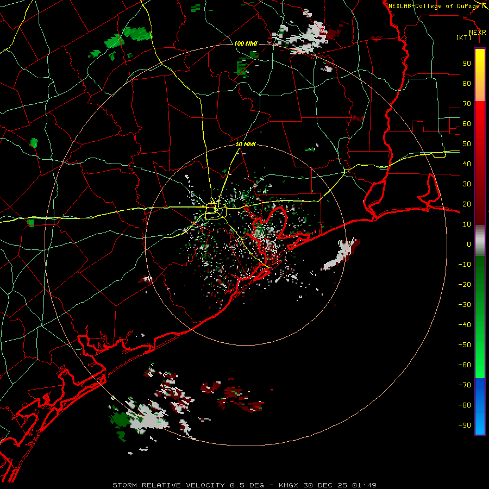Click the -50 value on velocity scale
This screenshot has height=489, width=489.
[x=465, y=345]
